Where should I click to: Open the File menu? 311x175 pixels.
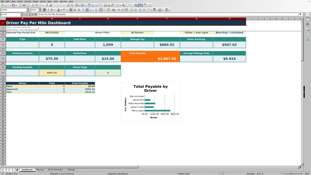[x=2, y=1]
